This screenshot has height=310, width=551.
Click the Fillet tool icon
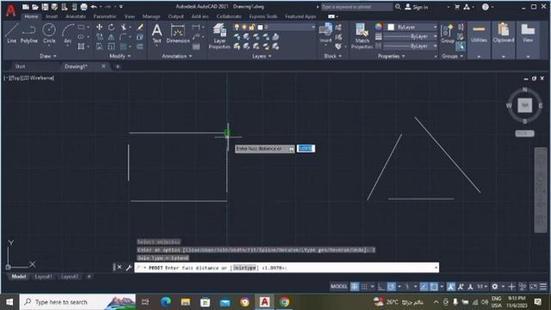pos(123,37)
